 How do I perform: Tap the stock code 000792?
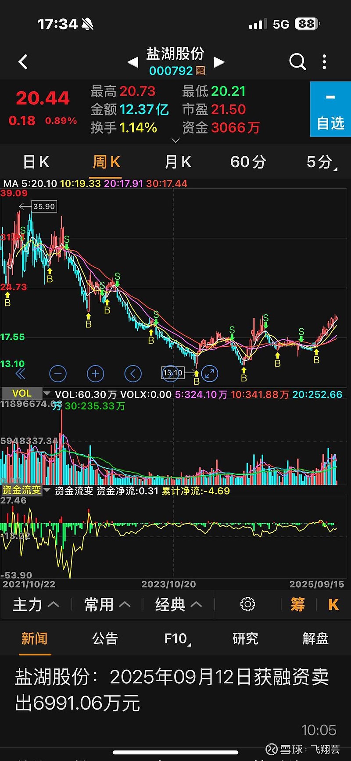tap(171, 71)
